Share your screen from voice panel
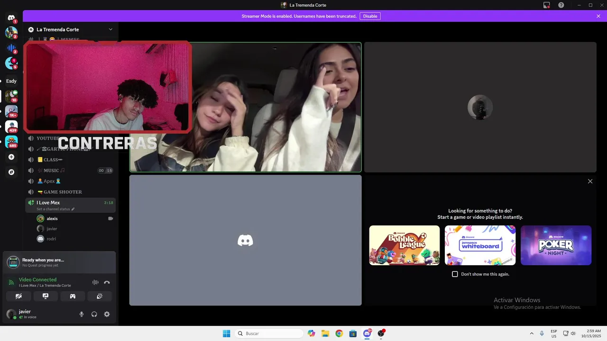The width and height of the screenshot is (607, 341). (x=46, y=296)
